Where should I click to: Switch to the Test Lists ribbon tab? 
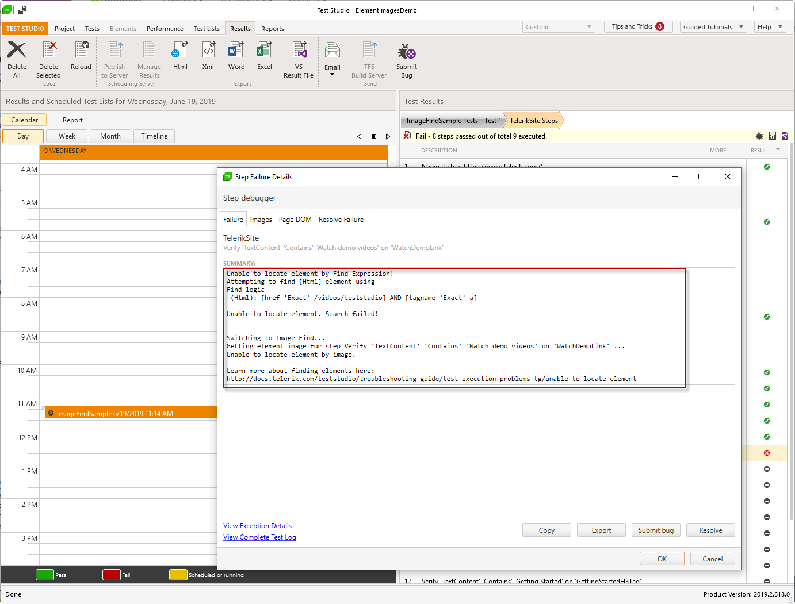[x=207, y=29]
